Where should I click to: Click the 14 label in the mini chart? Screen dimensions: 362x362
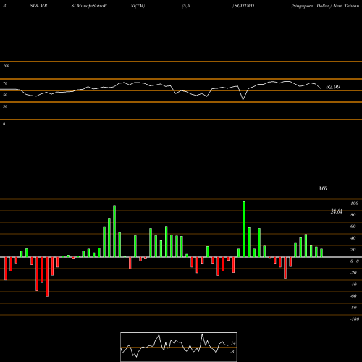233,343
